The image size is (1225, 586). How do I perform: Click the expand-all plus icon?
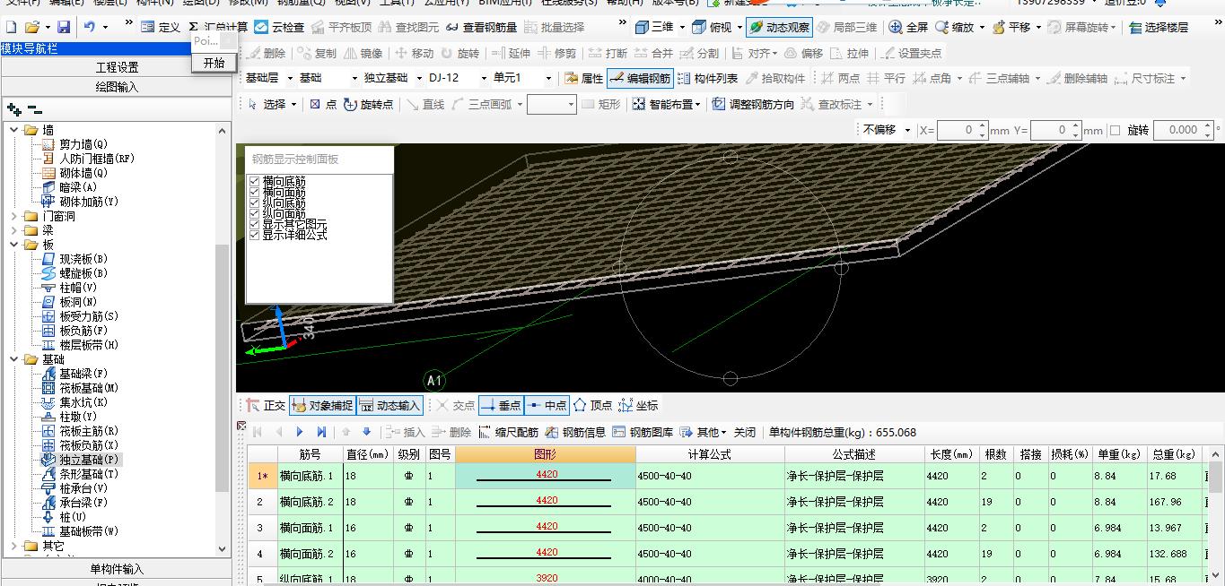13,109
